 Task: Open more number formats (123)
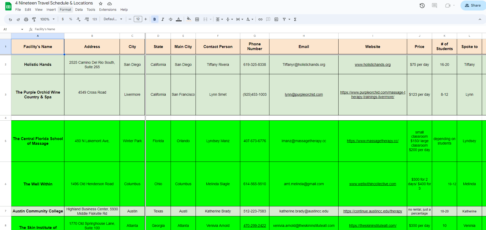pos(95,19)
